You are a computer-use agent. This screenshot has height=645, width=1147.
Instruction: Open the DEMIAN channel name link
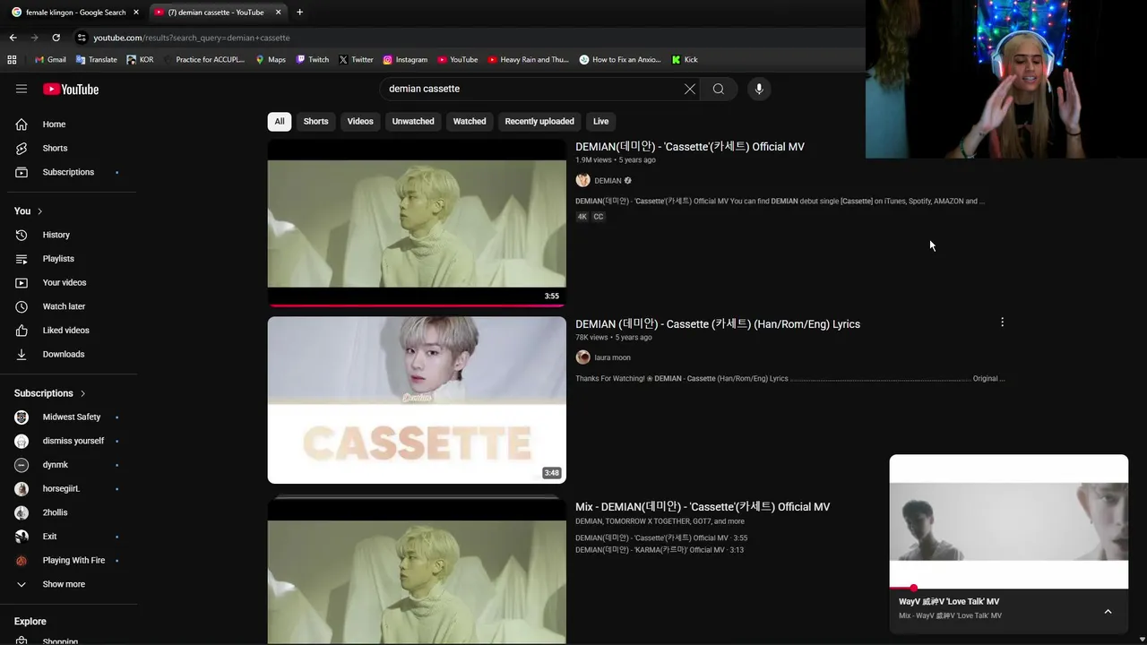[x=608, y=181]
